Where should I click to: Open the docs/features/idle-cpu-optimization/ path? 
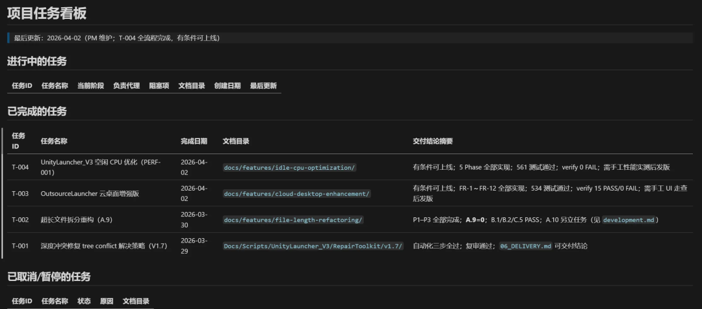(x=289, y=167)
